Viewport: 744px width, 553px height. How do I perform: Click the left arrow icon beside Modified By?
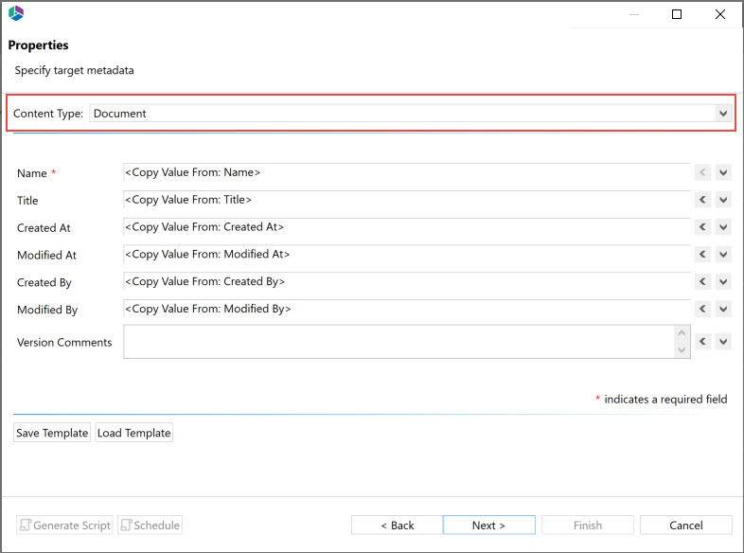[702, 310]
